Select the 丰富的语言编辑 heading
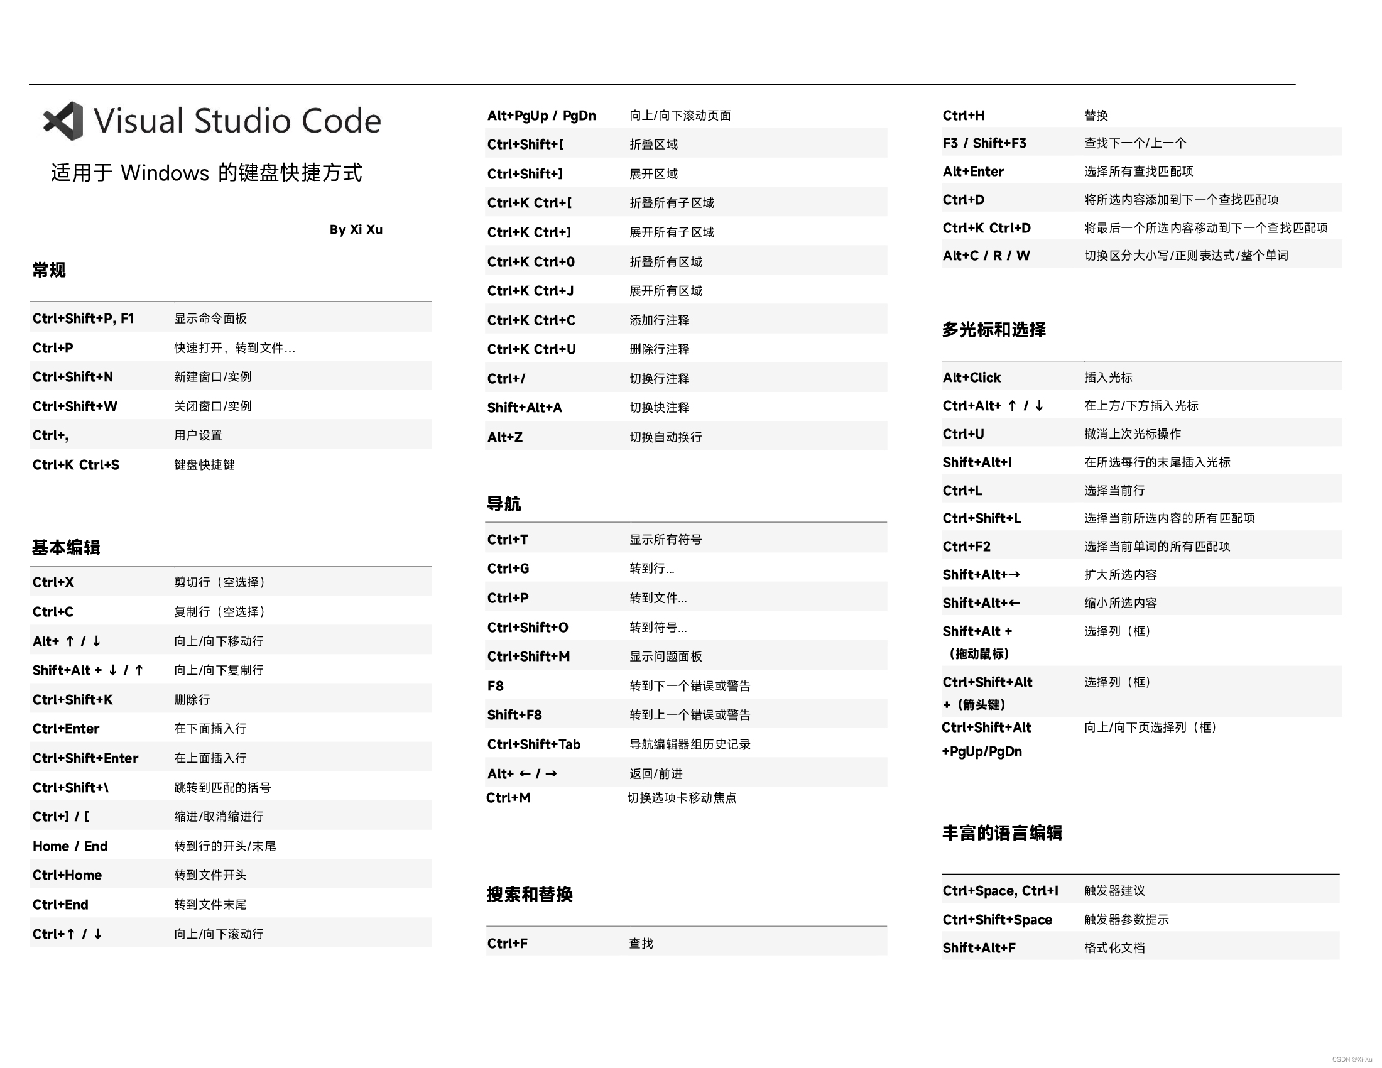This screenshot has height=1068, width=1382. tap(1003, 833)
